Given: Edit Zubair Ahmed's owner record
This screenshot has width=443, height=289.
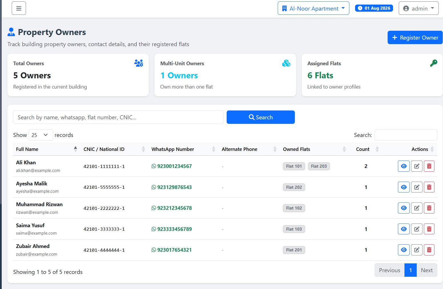Looking at the screenshot, I should click(x=417, y=250).
